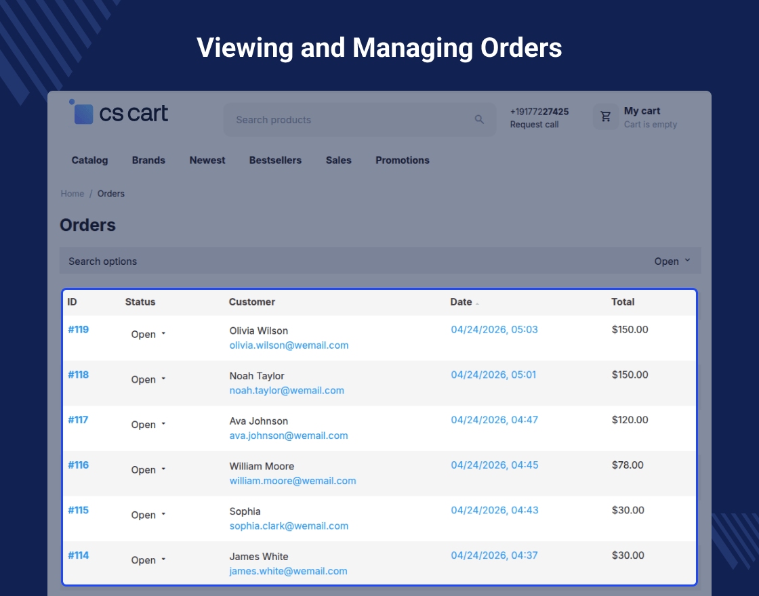Click total $78.00 for order #116
The height and width of the screenshot is (596, 759).
click(x=628, y=465)
